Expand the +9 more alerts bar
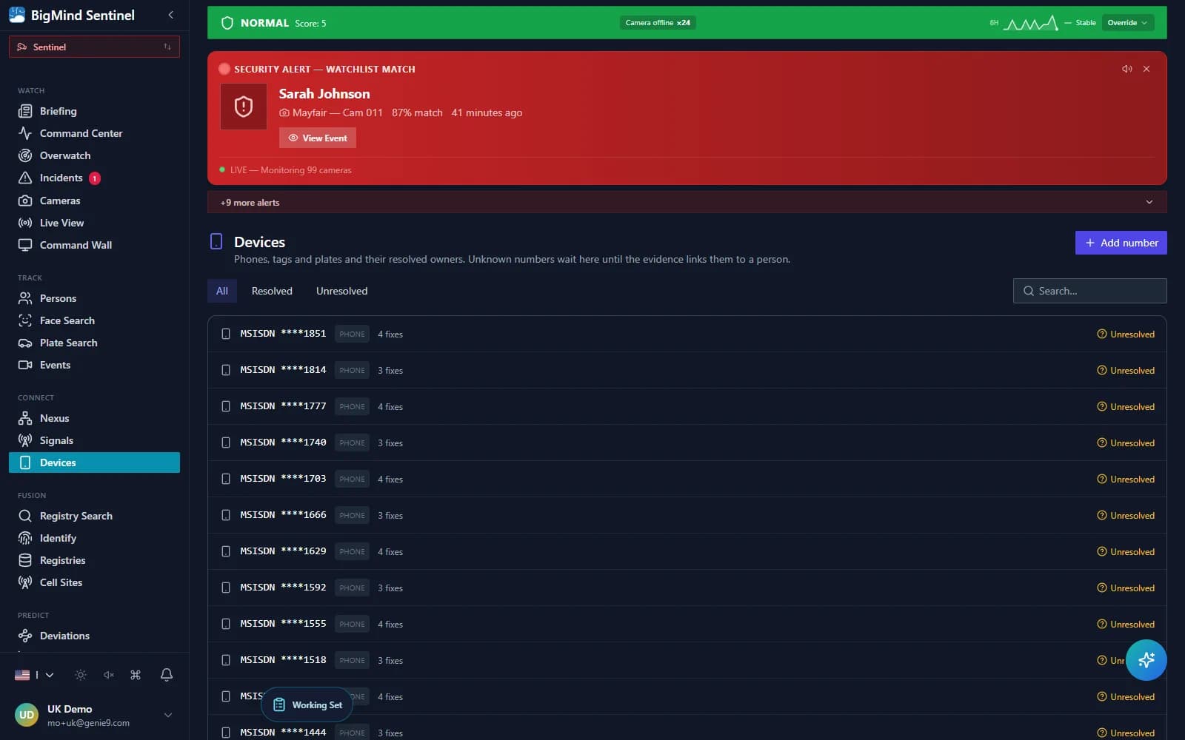 (x=687, y=202)
